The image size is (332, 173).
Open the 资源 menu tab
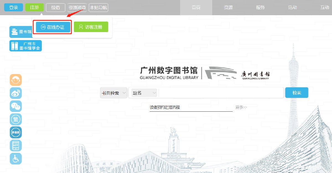coord(228,7)
